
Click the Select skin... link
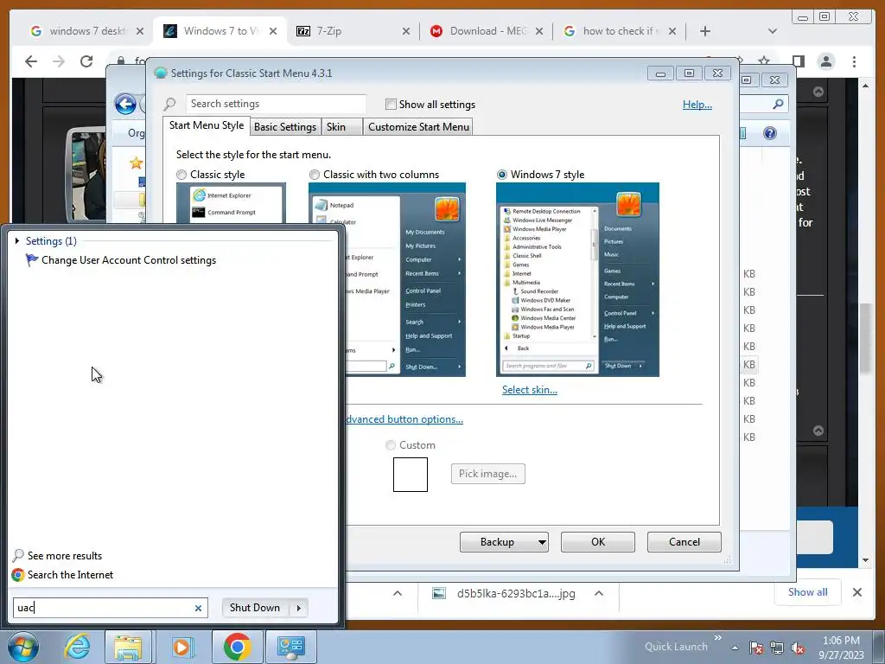coord(530,390)
